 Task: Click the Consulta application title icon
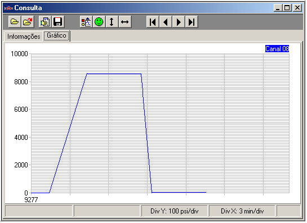(8, 8)
